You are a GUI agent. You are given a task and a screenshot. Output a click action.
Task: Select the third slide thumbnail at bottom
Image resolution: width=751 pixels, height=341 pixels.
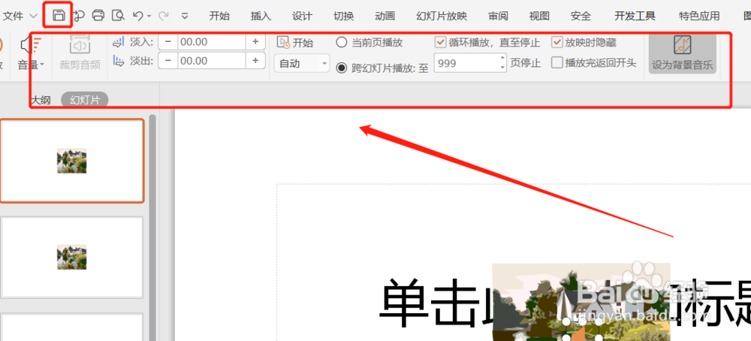pos(72,327)
